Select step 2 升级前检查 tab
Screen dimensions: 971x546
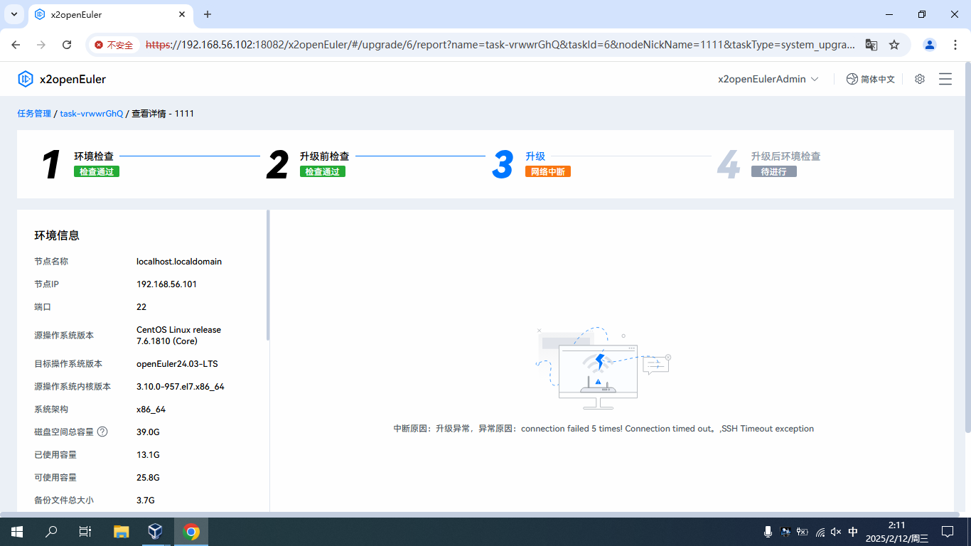[x=324, y=156]
